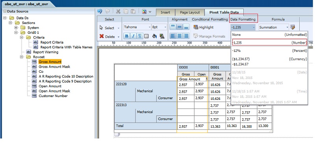Collapse the Data Ds tree node
Screen dimensions: 315x143
[x=5, y=18]
